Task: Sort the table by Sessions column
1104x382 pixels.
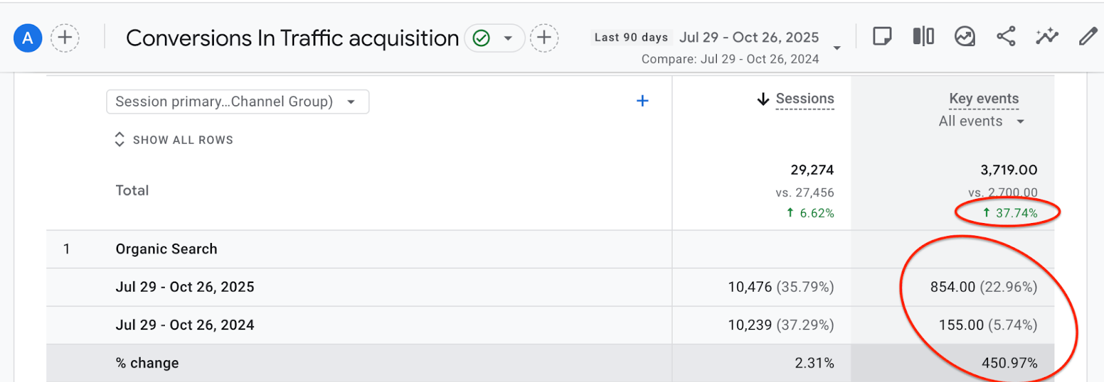Action: (x=805, y=99)
